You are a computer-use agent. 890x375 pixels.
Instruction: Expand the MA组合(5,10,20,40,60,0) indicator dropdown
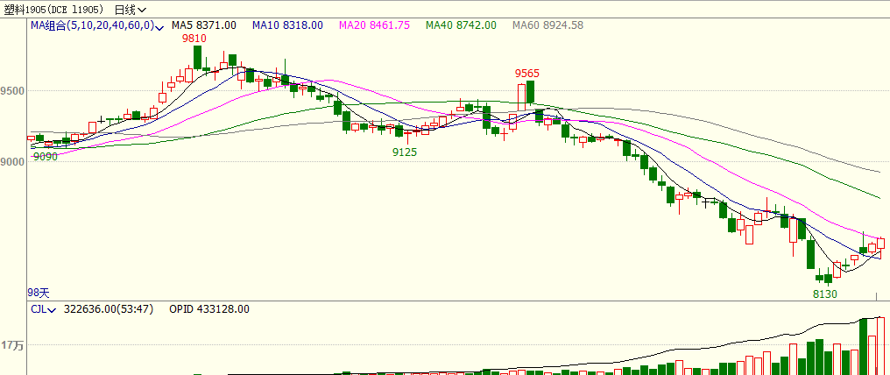pos(97,25)
